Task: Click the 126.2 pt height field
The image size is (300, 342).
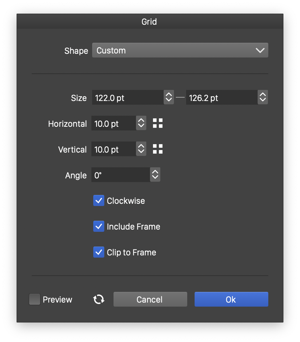Action: [x=221, y=98]
